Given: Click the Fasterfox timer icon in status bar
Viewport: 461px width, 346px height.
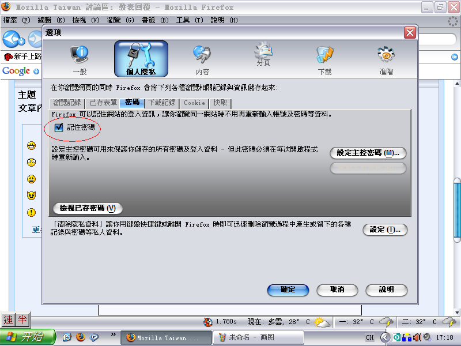Looking at the screenshot, I should click(x=208, y=322).
